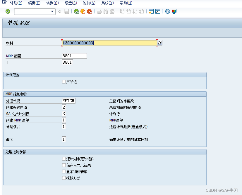Click the Save floppy disk icon
242x195 pixels.
(66, 11)
